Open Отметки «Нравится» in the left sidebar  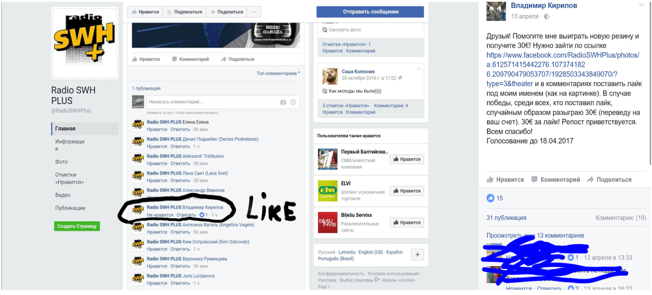coord(69,179)
